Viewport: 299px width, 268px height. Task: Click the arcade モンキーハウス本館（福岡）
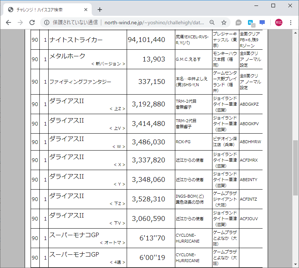(225, 59)
